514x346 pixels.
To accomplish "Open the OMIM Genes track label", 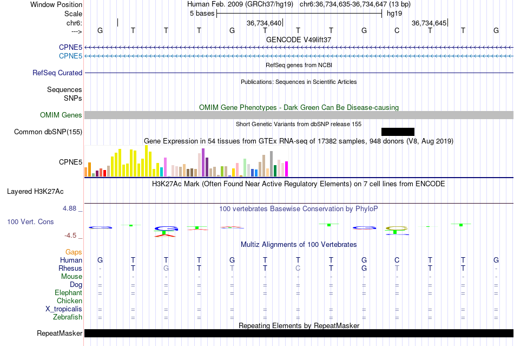I will (61, 115).
